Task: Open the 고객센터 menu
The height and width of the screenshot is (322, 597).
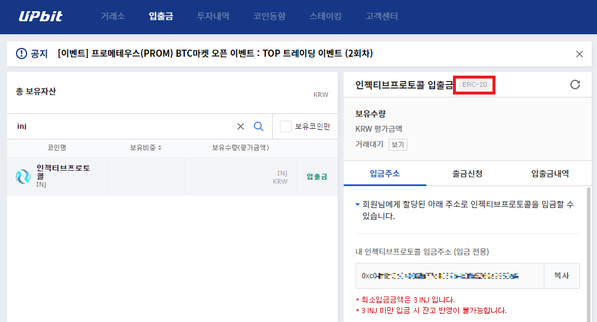Action: pyautogui.click(x=381, y=16)
